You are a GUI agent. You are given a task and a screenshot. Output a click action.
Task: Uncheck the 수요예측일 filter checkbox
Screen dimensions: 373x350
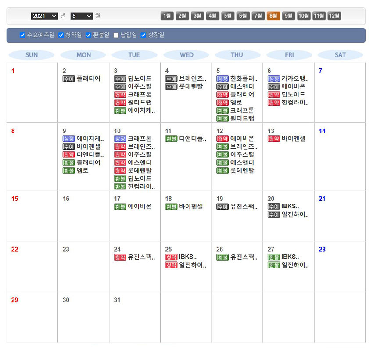click(22, 35)
